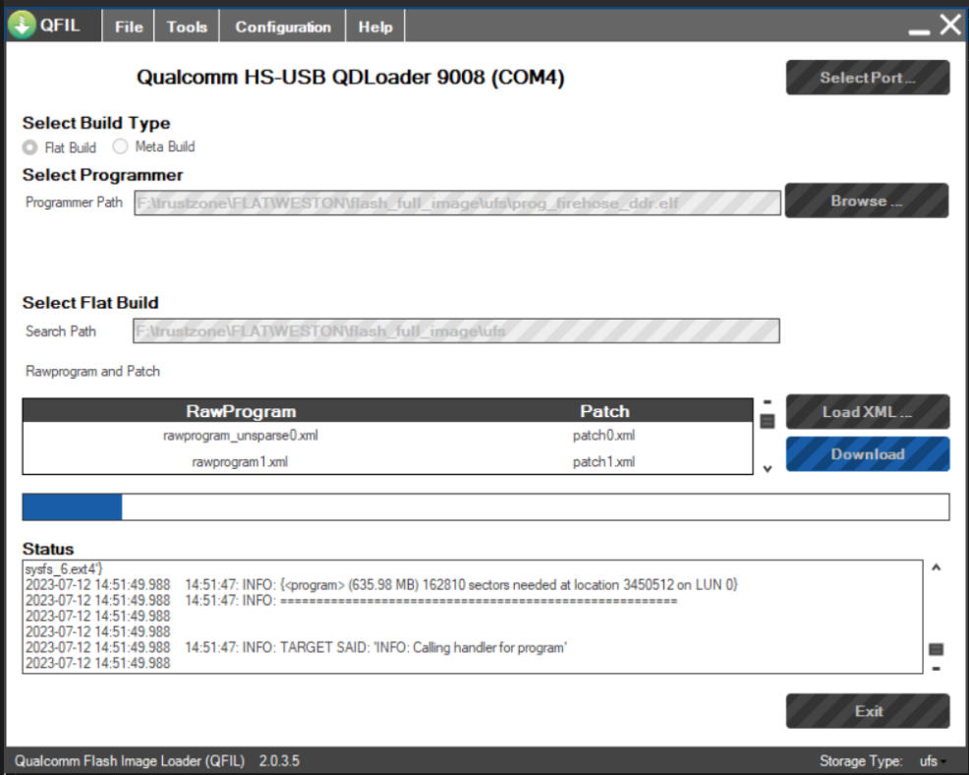Close the QFIL window

coord(951,26)
